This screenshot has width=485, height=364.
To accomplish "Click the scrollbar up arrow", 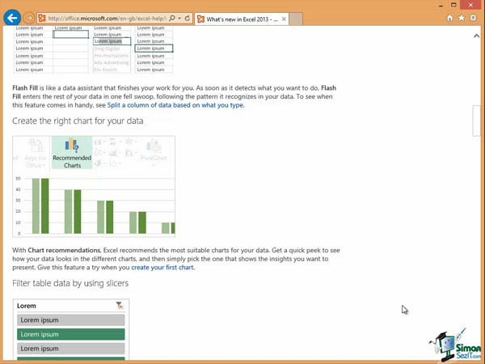I will coord(476,36).
